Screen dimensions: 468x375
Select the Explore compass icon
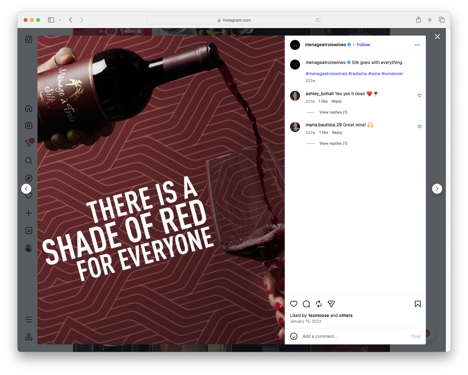coord(28,178)
